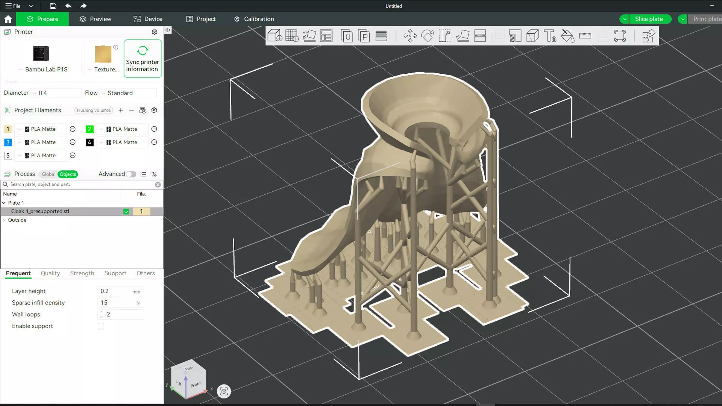
Task: Select the Move tool
Action: tap(410, 36)
